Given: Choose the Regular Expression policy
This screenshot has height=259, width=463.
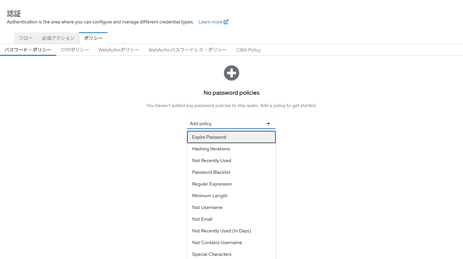Looking at the screenshot, I should (212, 184).
